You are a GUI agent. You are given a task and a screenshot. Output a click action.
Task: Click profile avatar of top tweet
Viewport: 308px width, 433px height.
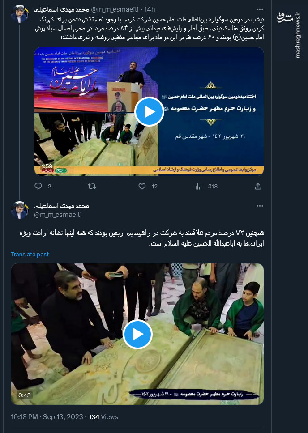(x=20, y=14)
